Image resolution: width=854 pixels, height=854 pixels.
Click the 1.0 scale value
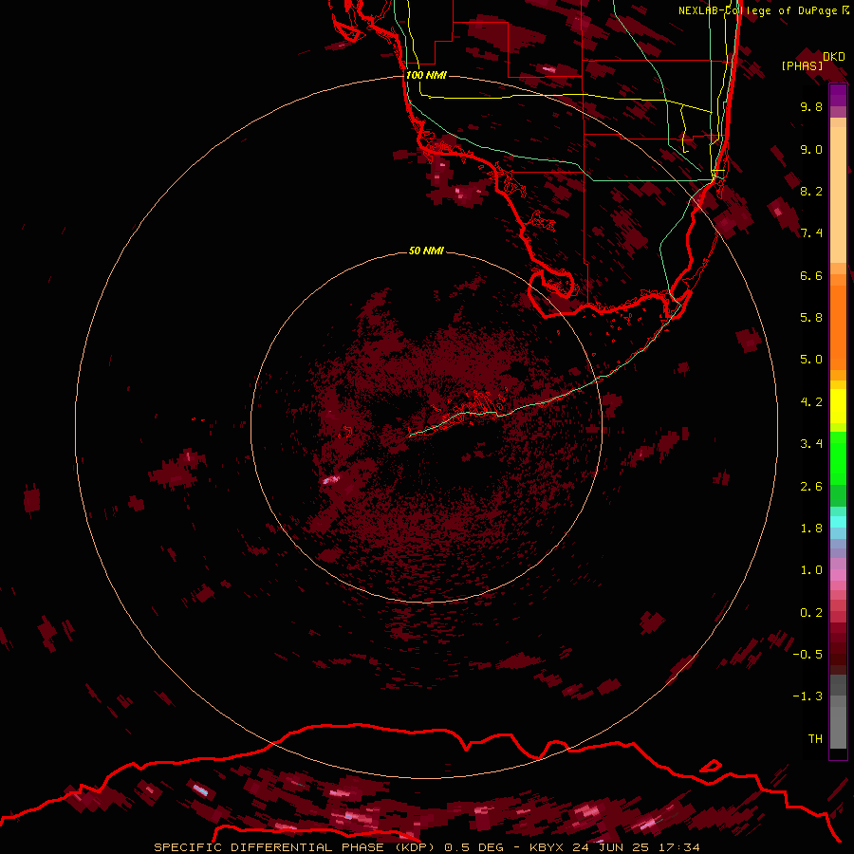click(811, 570)
